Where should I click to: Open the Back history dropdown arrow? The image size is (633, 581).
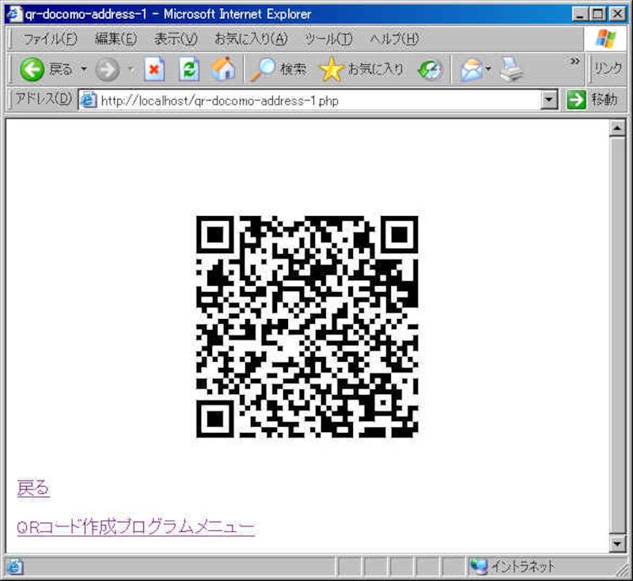pos(84,69)
